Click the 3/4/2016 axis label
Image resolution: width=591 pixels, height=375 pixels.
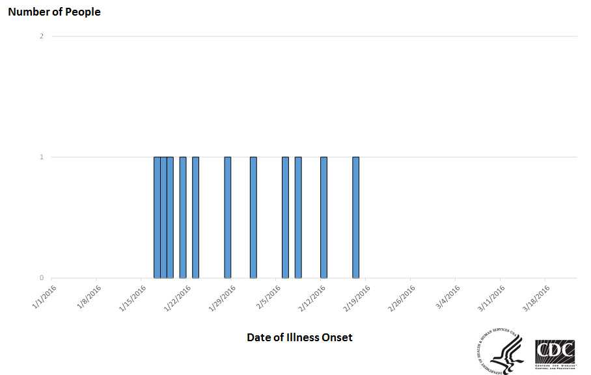(x=447, y=298)
